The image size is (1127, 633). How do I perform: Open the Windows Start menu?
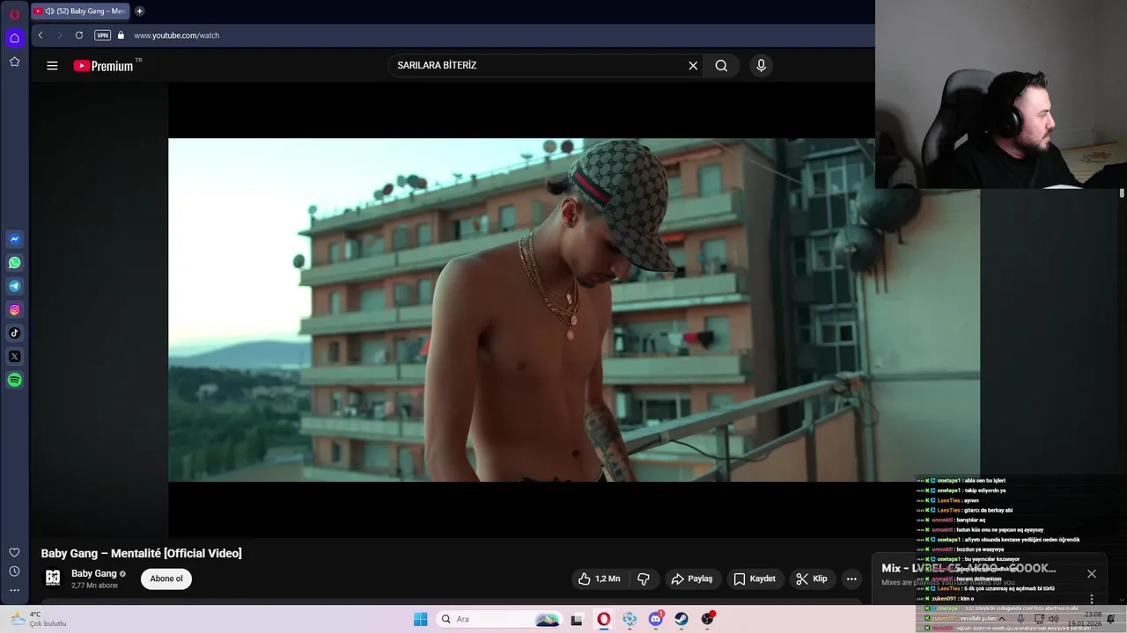coord(421,619)
